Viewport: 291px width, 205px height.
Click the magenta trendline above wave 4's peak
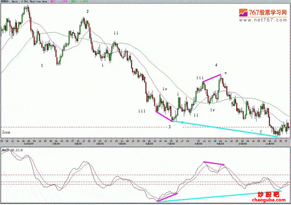(x=212, y=78)
